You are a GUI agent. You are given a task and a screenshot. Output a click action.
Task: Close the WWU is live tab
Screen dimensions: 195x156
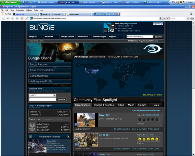[37, 14]
